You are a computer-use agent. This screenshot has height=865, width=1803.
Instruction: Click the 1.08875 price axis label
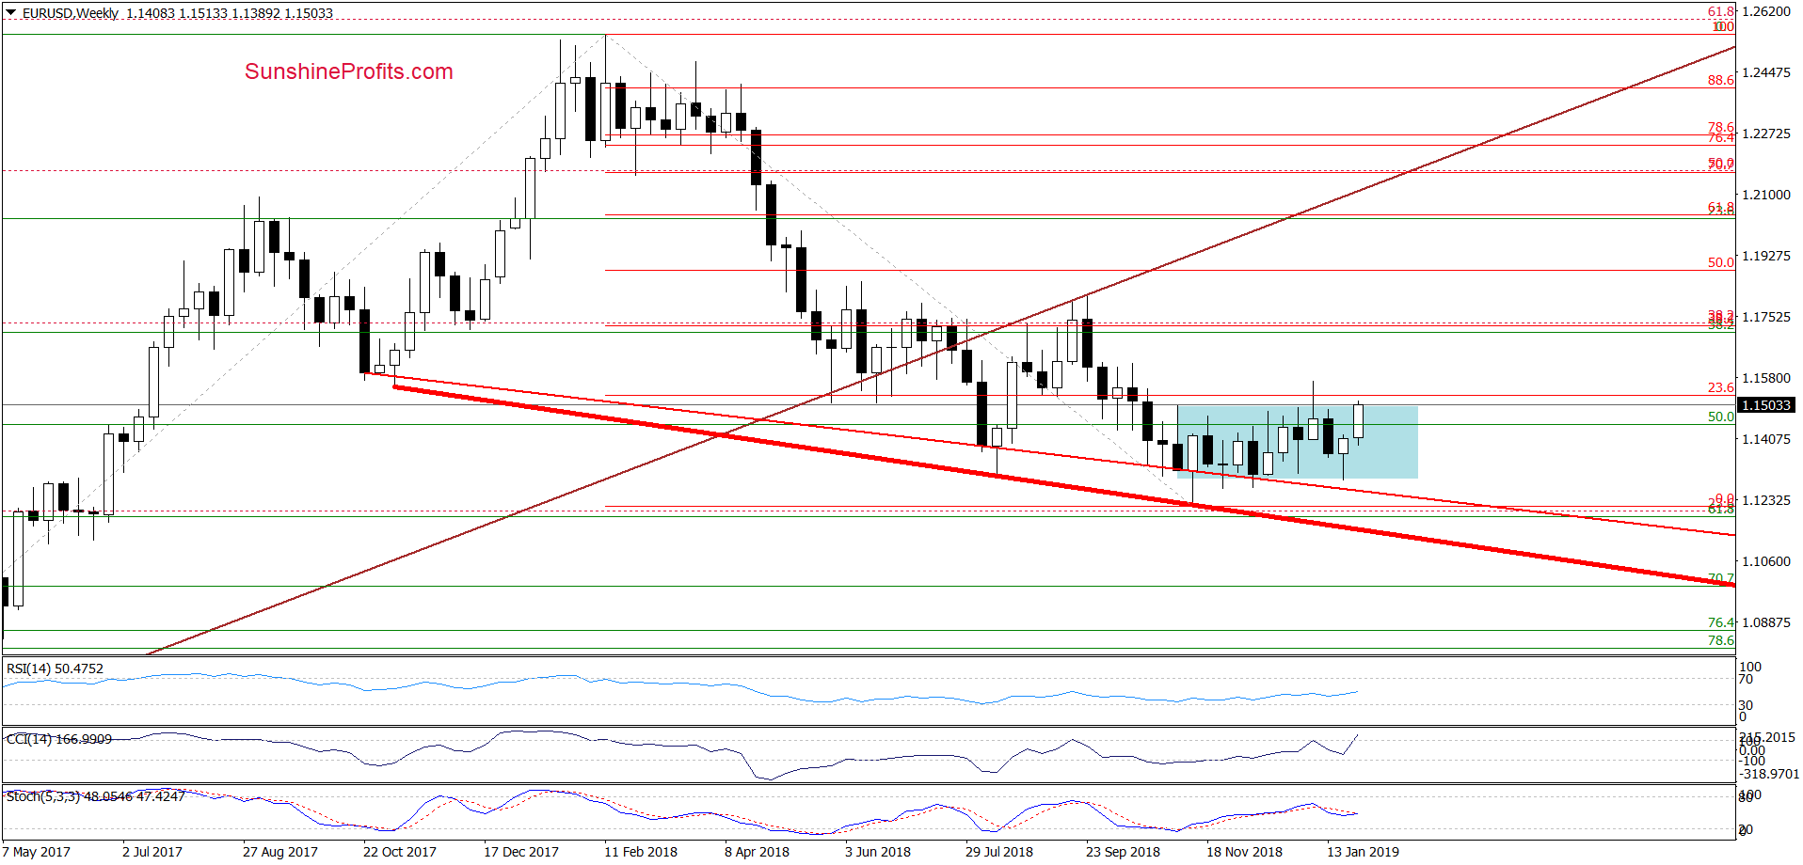coord(1766,622)
